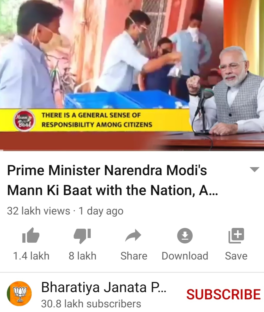Viewport: 264px width, 312px height.
Task: Tap the thumbs-down dislike icon
Action: point(82,236)
